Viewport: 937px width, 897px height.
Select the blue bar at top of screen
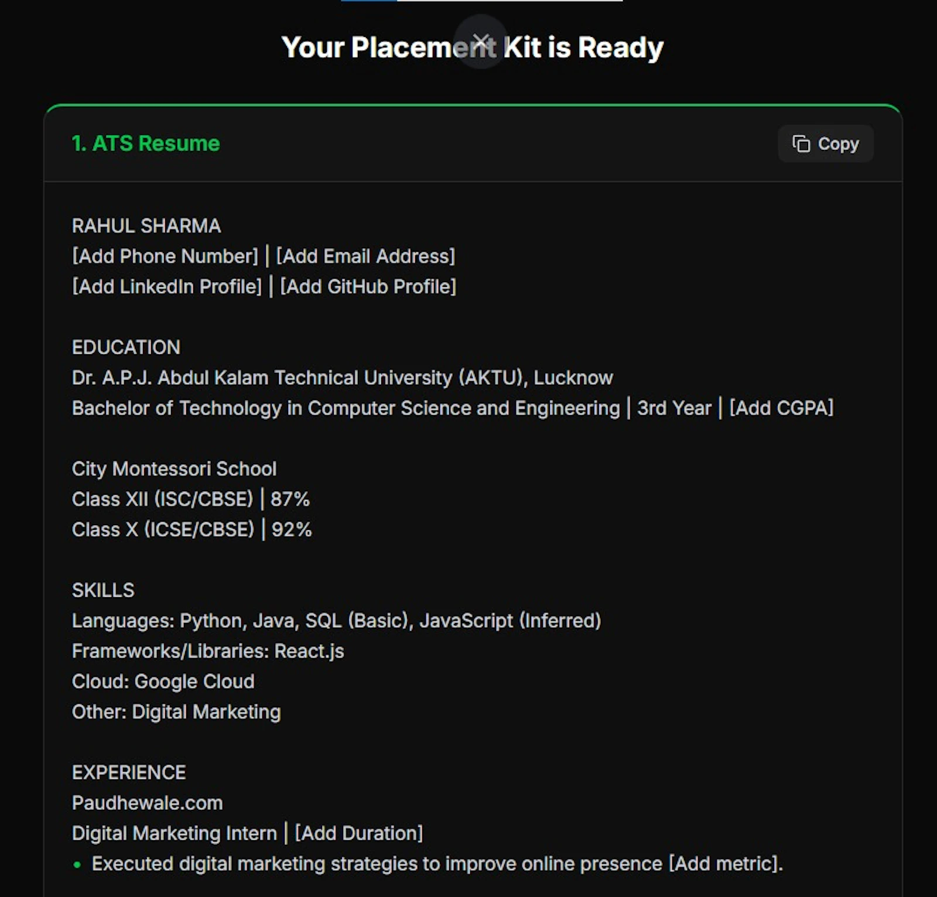point(369,3)
